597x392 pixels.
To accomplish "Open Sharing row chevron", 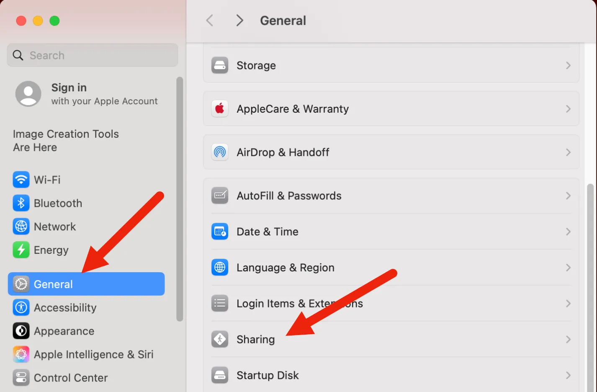I will tap(568, 339).
